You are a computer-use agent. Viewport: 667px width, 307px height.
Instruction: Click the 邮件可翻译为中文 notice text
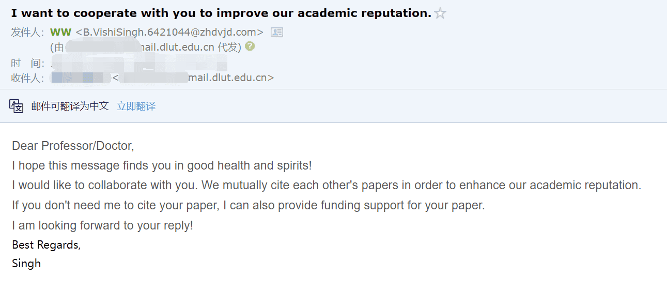click(x=70, y=106)
